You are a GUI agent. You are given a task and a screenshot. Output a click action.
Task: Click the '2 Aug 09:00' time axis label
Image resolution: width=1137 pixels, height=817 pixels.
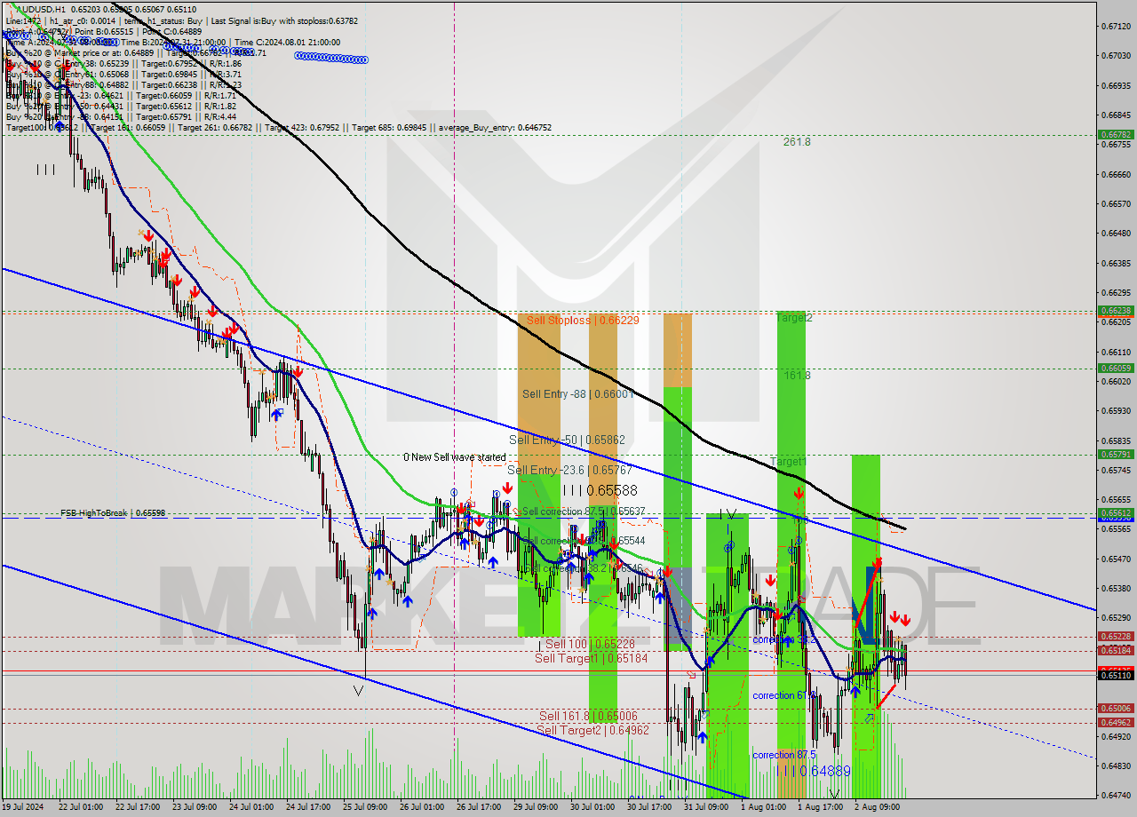pyautogui.click(x=876, y=807)
